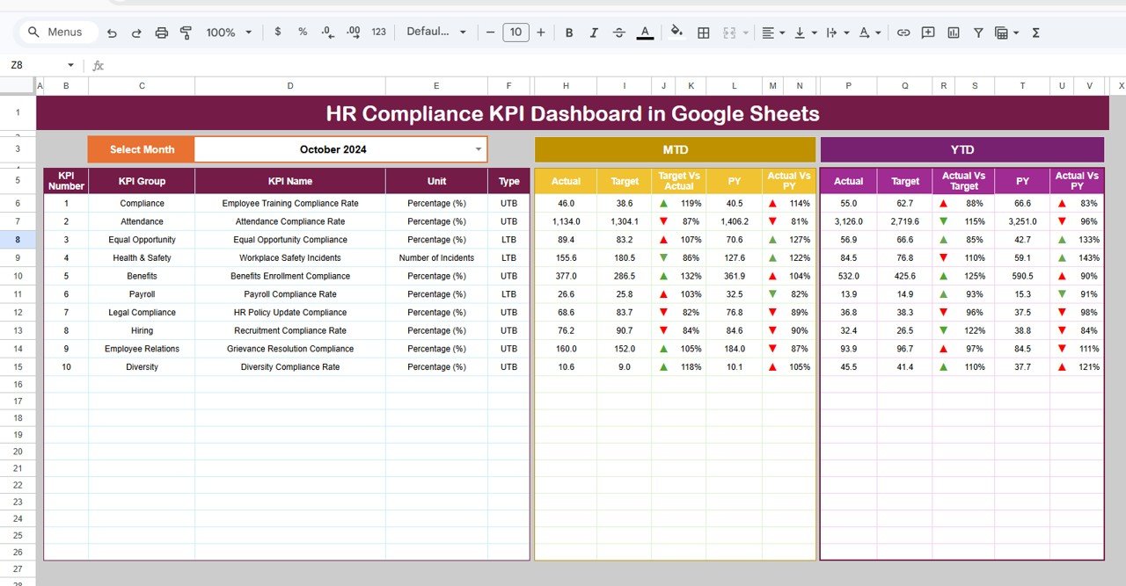Toggle bold formatting
This screenshot has width=1126, height=586.
tap(569, 32)
